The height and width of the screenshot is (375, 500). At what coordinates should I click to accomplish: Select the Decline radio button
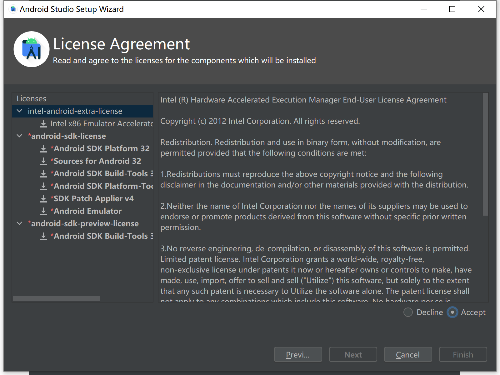point(408,312)
